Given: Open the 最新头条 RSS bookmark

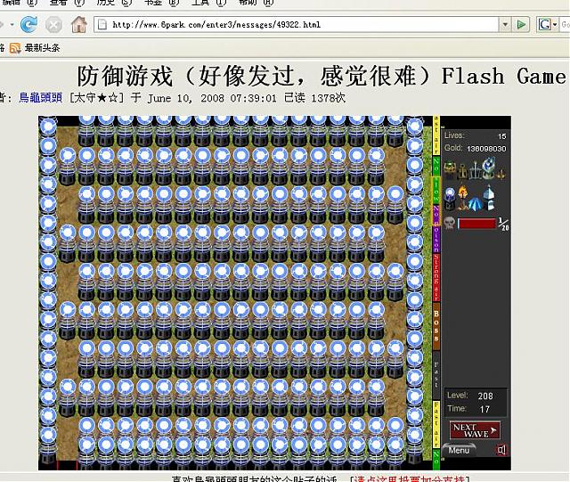Looking at the screenshot, I should pyautogui.click(x=42, y=47).
